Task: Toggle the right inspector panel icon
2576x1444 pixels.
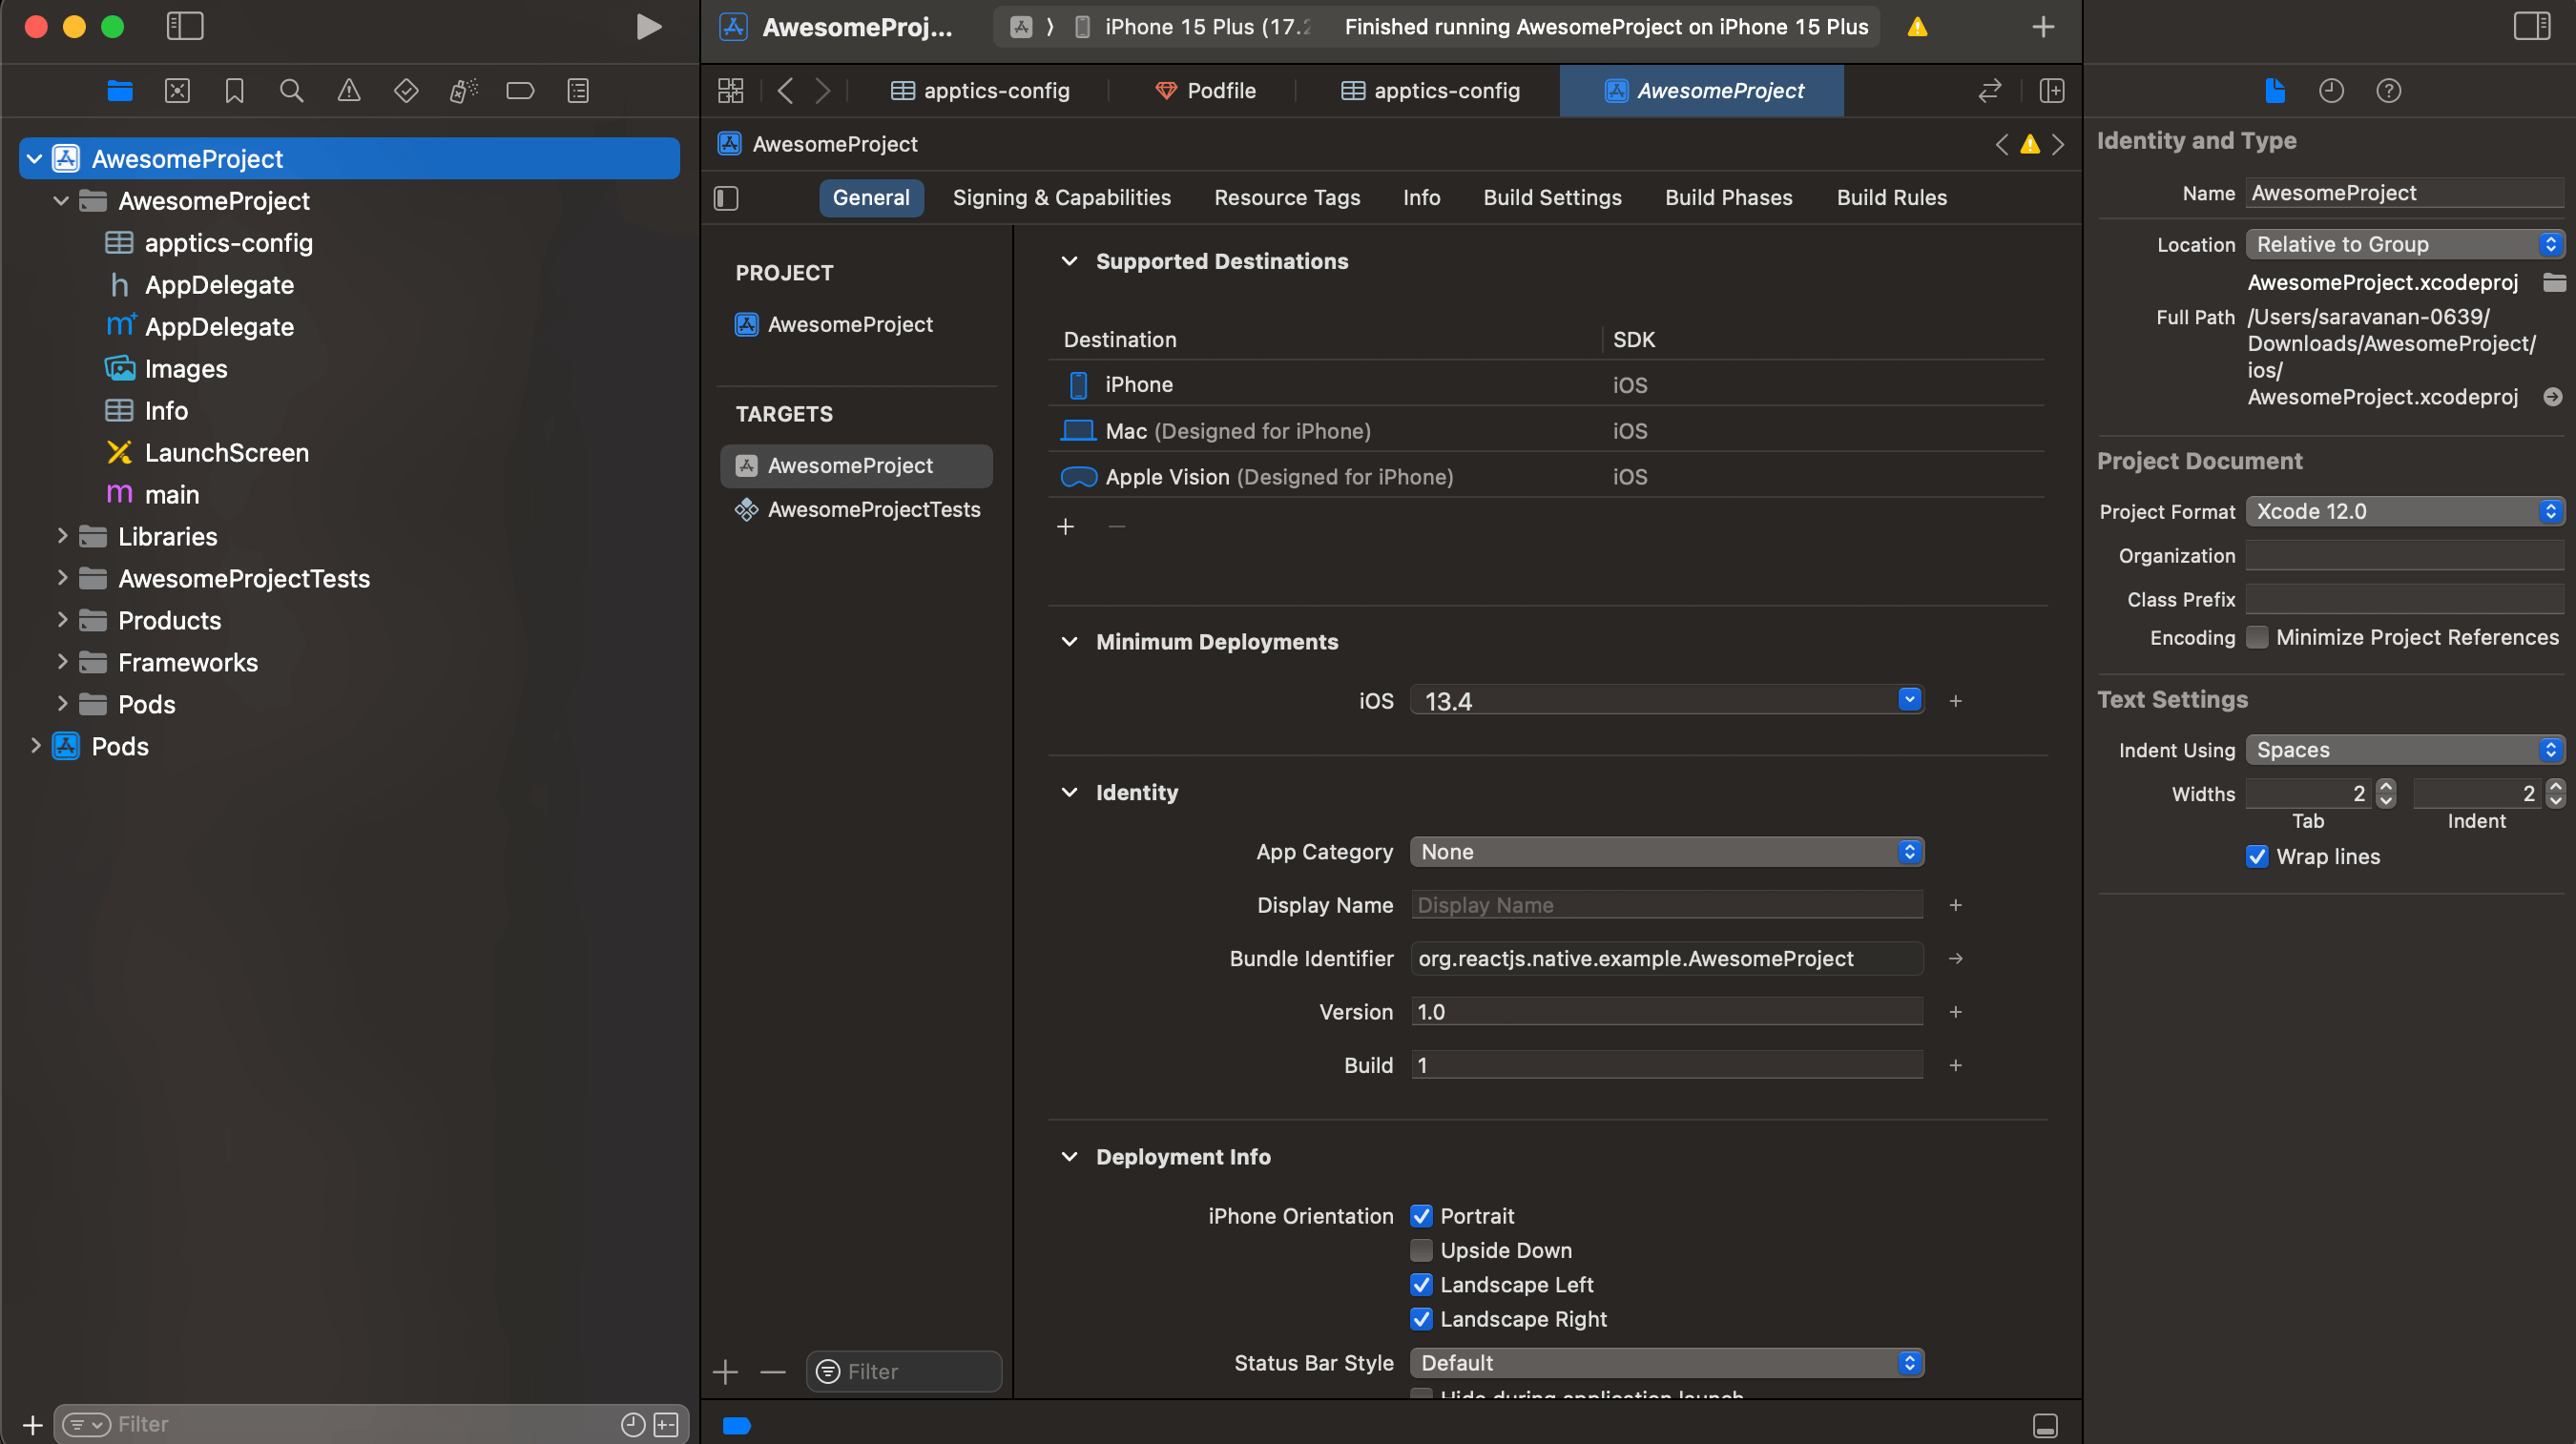Action: [2531, 27]
